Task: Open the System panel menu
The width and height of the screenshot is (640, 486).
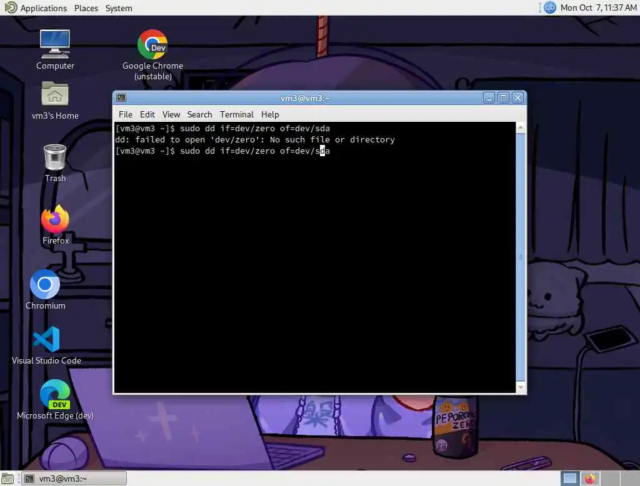Action: click(x=119, y=8)
